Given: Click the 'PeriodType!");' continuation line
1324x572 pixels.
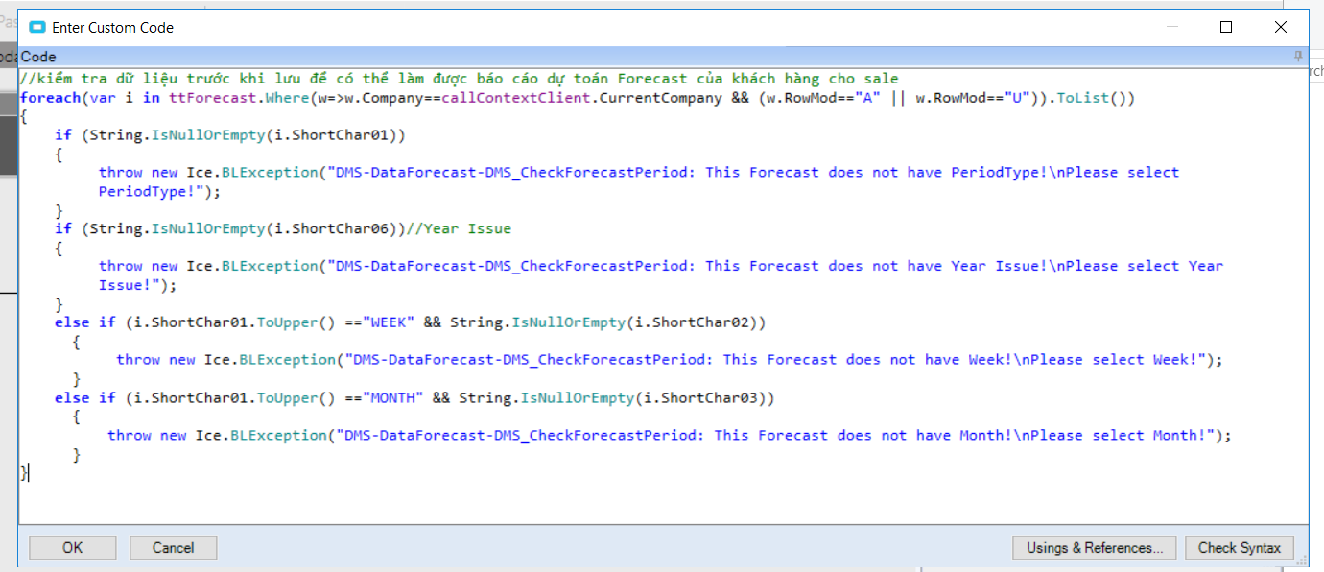Looking at the screenshot, I should [159, 191].
